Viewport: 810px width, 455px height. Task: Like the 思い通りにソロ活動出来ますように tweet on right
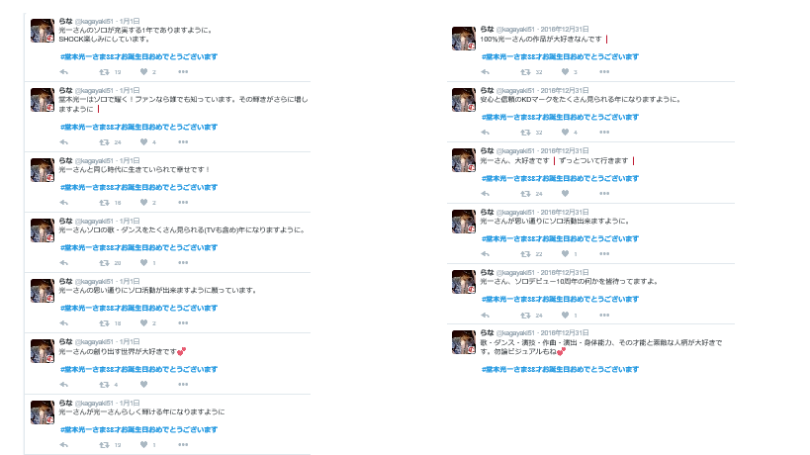(565, 253)
